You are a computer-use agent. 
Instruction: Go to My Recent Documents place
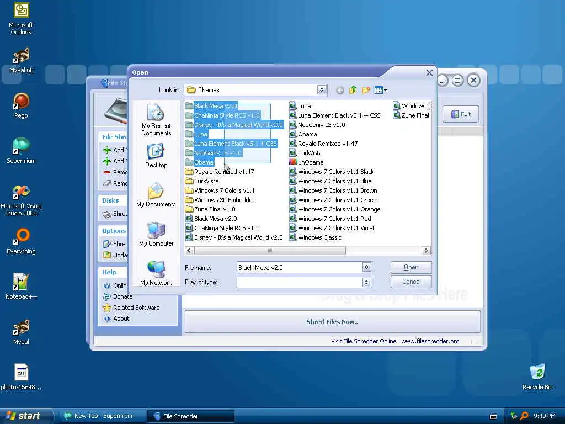pyautogui.click(x=156, y=120)
